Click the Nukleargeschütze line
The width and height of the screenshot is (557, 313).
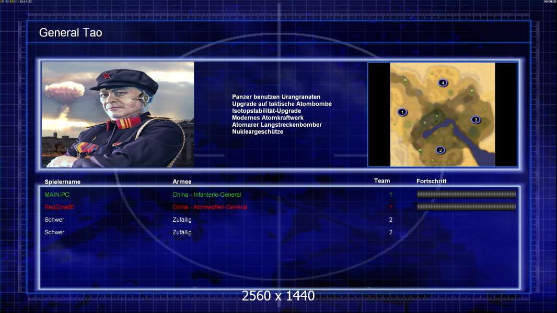point(258,131)
